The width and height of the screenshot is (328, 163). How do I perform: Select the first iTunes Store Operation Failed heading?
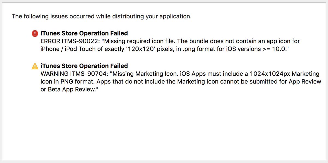point(84,33)
